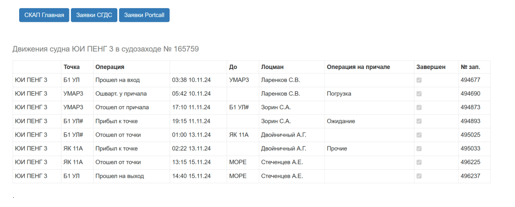This screenshot has height=207, width=515.
Task: Toggle Завершен checkbox for record 494677
Action: [419, 80]
